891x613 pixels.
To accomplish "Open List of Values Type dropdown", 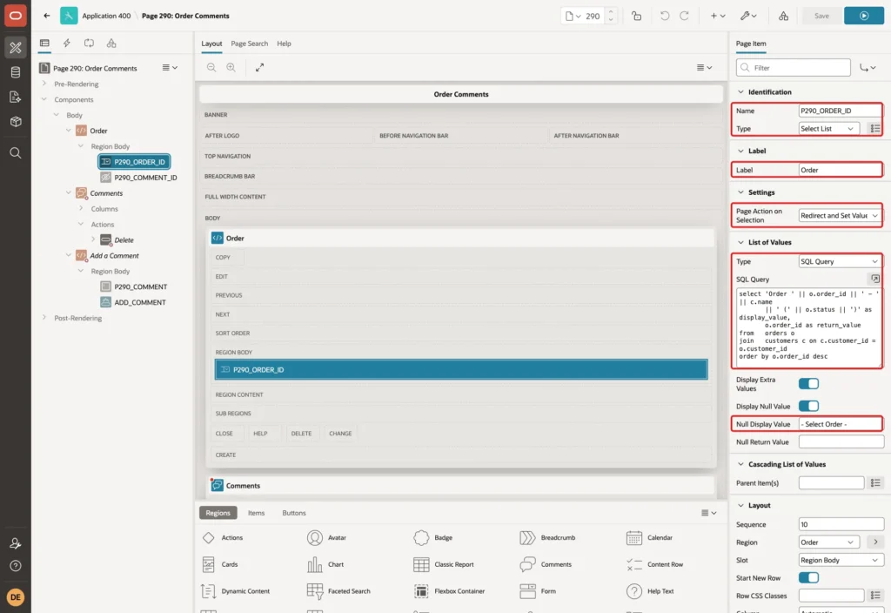I will coord(841,261).
